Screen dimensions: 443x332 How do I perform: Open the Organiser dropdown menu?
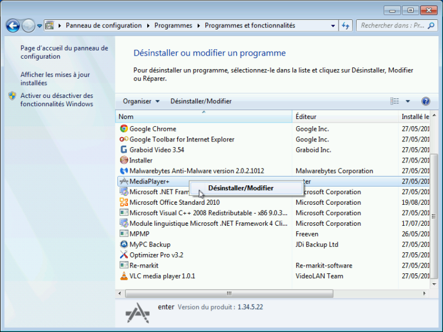point(141,101)
